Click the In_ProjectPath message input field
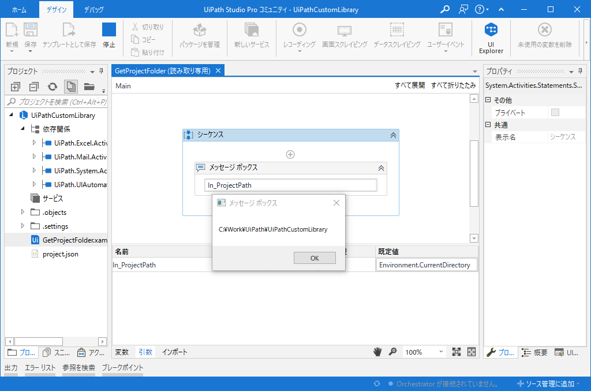This screenshot has width=591, height=391. pos(291,185)
